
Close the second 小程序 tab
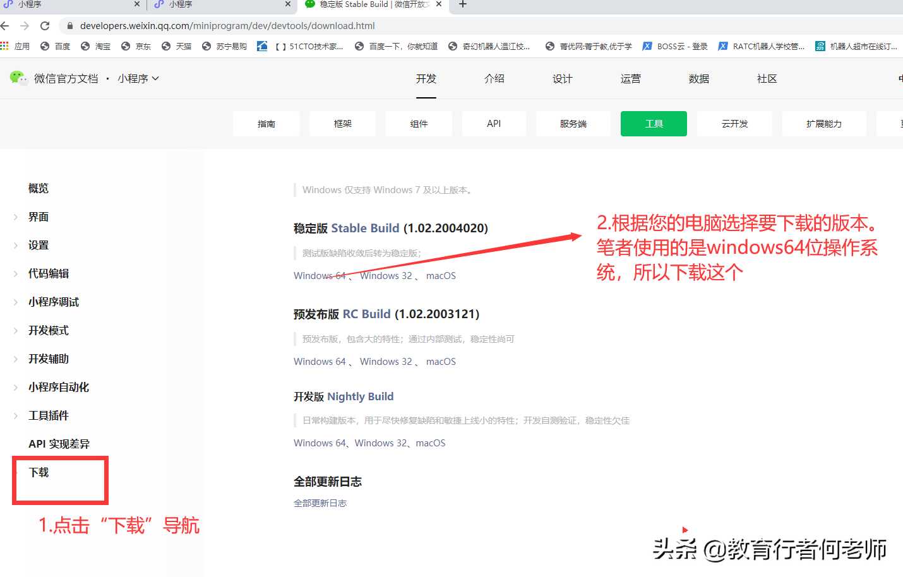(288, 4)
